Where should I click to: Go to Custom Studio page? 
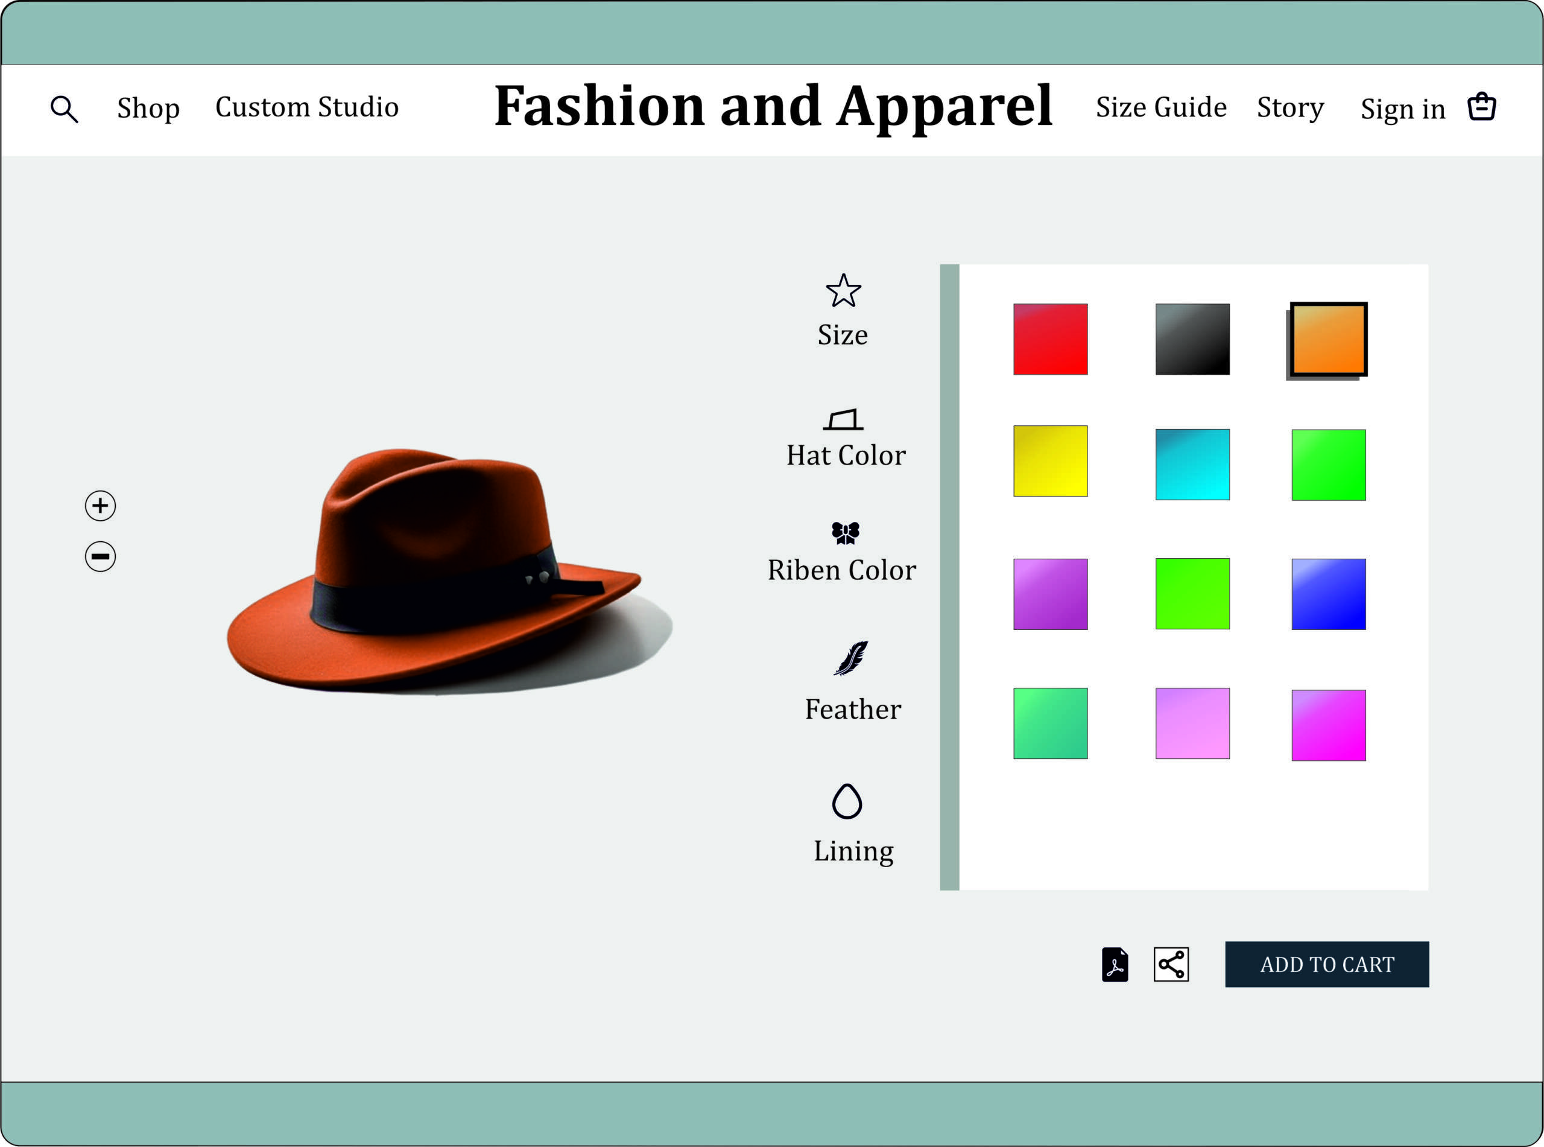307,107
